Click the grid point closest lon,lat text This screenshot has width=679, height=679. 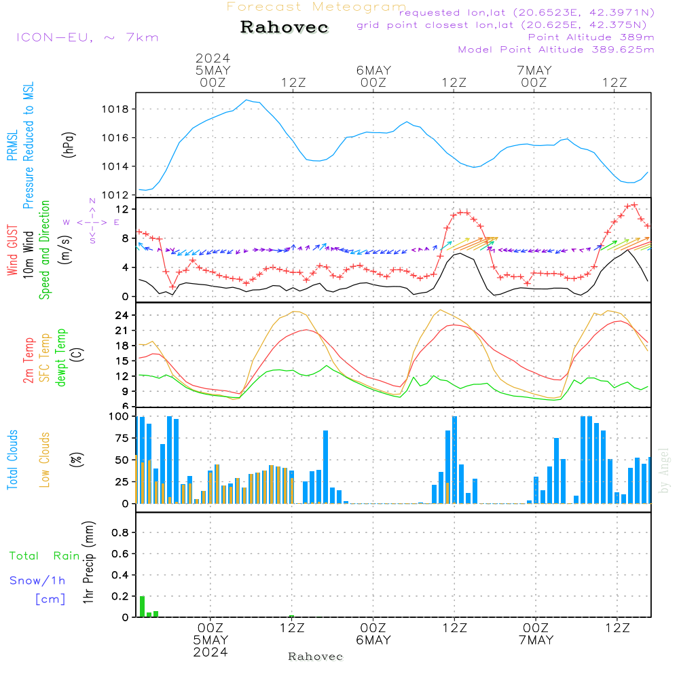(505, 25)
